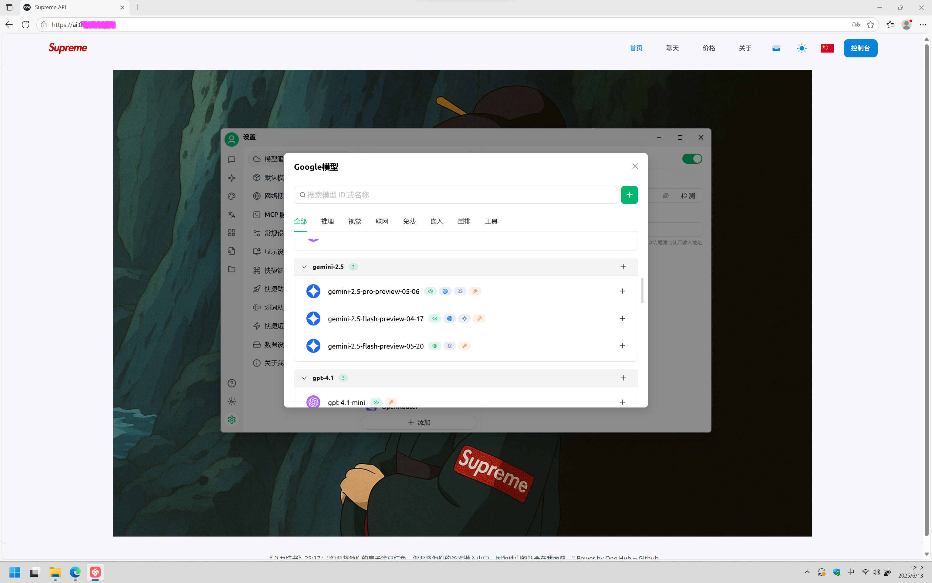Screen dimensions: 932x583
Task: Switch to the 免费 tab
Action: [x=409, y=221]
